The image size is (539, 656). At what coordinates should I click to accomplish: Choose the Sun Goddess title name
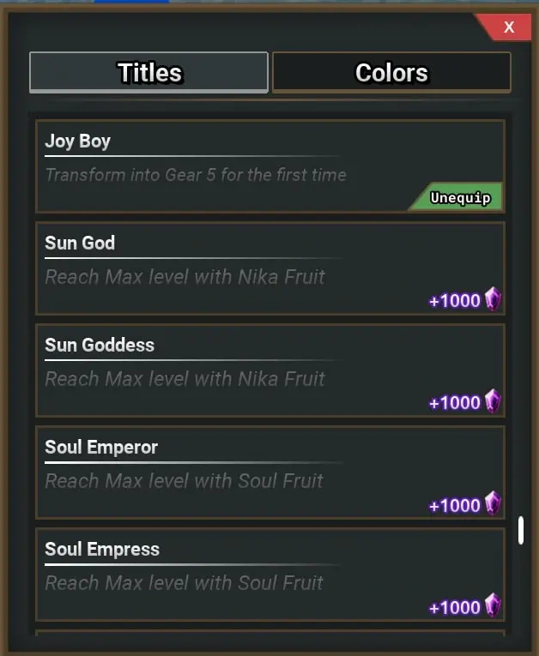point(100,345)
